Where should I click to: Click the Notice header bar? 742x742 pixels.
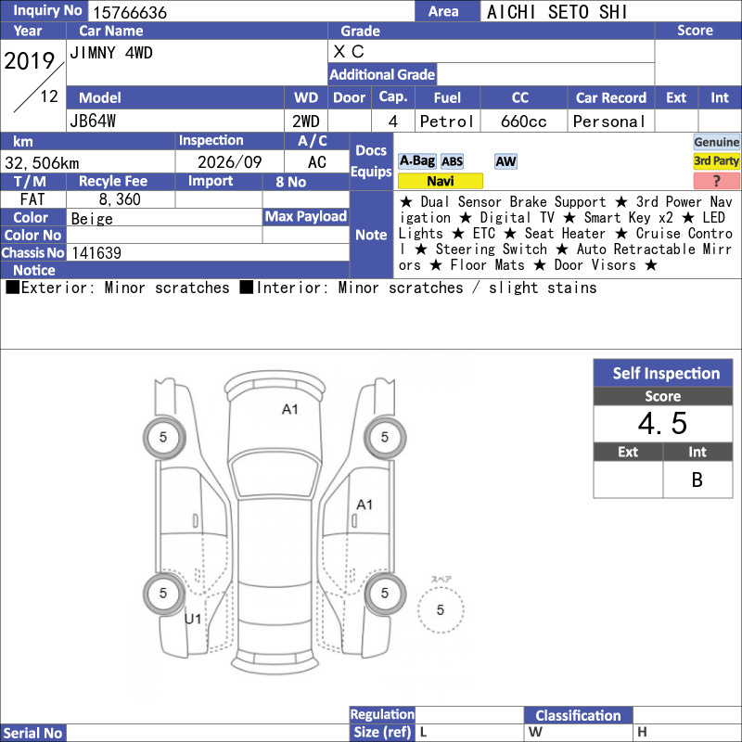point(174,270)
